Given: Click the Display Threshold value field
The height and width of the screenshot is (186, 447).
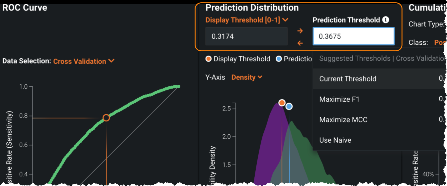Looking at the screenshot, I should point(246,36).
